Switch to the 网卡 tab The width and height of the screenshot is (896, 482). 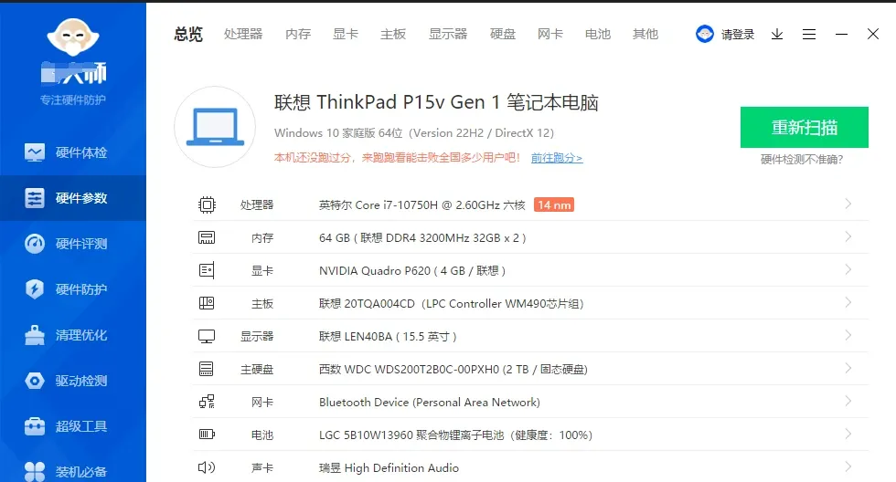(550, 34)
